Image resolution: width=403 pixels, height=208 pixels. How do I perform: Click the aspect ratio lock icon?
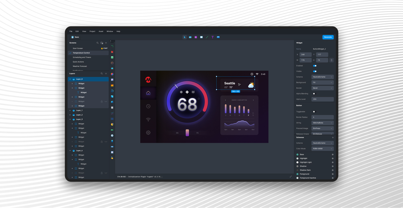[x=331, y=60]
